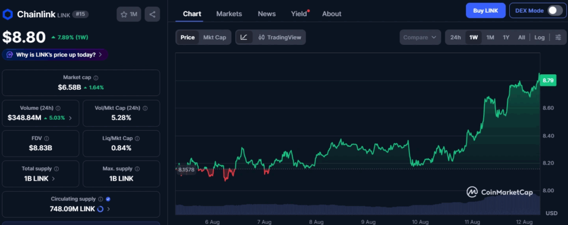Screen dimensions: 568x225
Task: Click the $348.84M volume value
Action: pos(24,117)
